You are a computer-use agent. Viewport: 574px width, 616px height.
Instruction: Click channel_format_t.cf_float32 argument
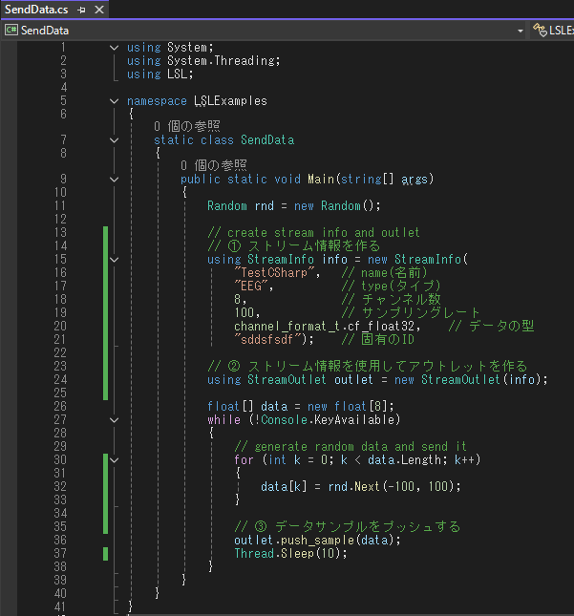(324, 326)
